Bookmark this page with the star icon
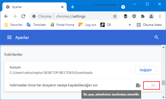 point(115,16)
